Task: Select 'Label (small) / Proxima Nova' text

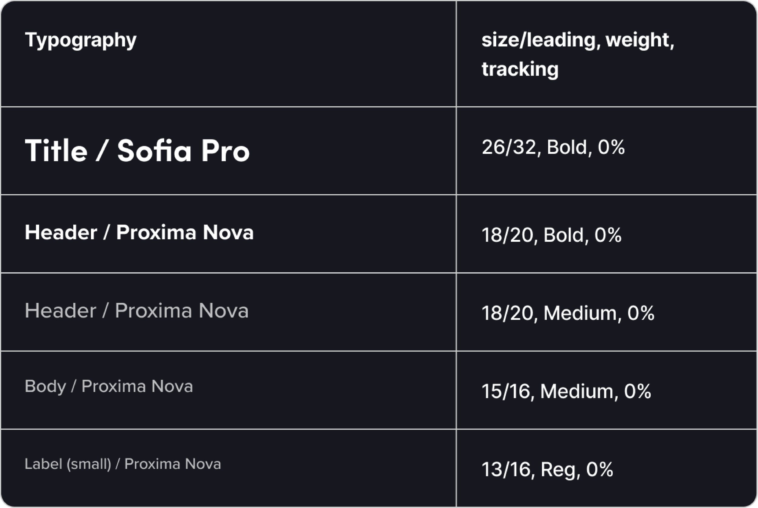Action: point(123,464)
